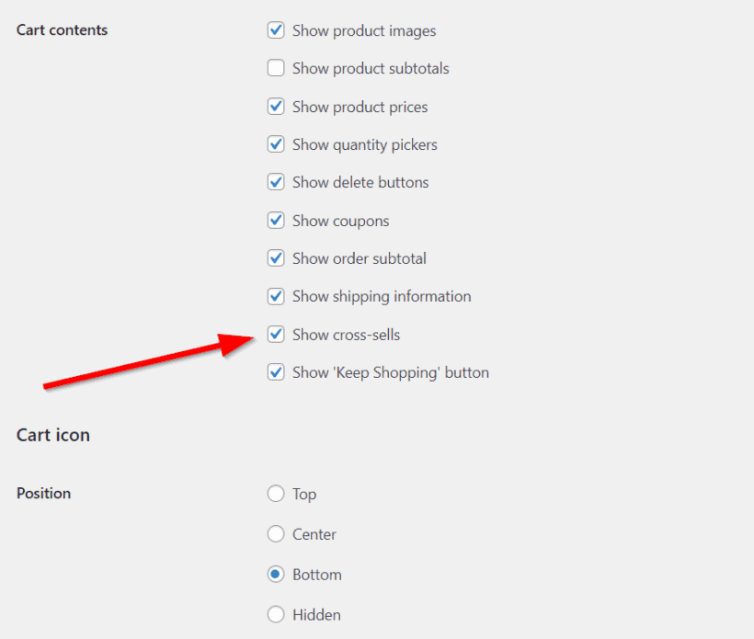Set cart icon position to 'Hidden'
This screenshot has height=639, width=754.
pos(276,614)
